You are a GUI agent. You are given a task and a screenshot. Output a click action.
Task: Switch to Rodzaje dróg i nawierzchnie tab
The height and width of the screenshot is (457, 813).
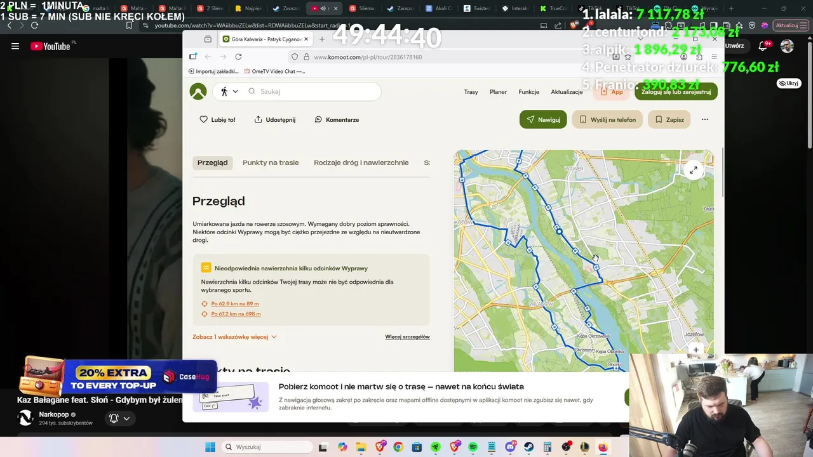[361, 162]
